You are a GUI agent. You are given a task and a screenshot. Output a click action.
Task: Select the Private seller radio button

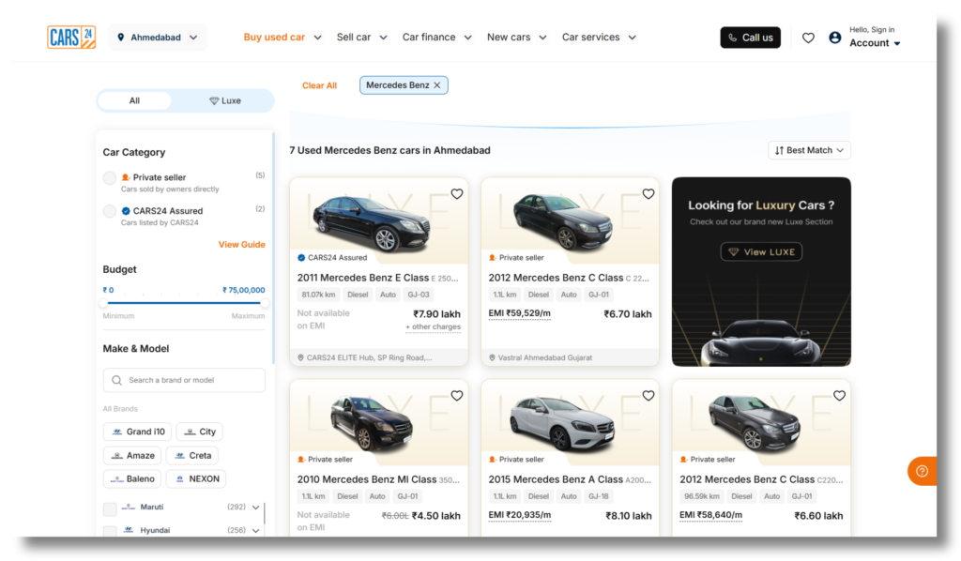(108, 178)
